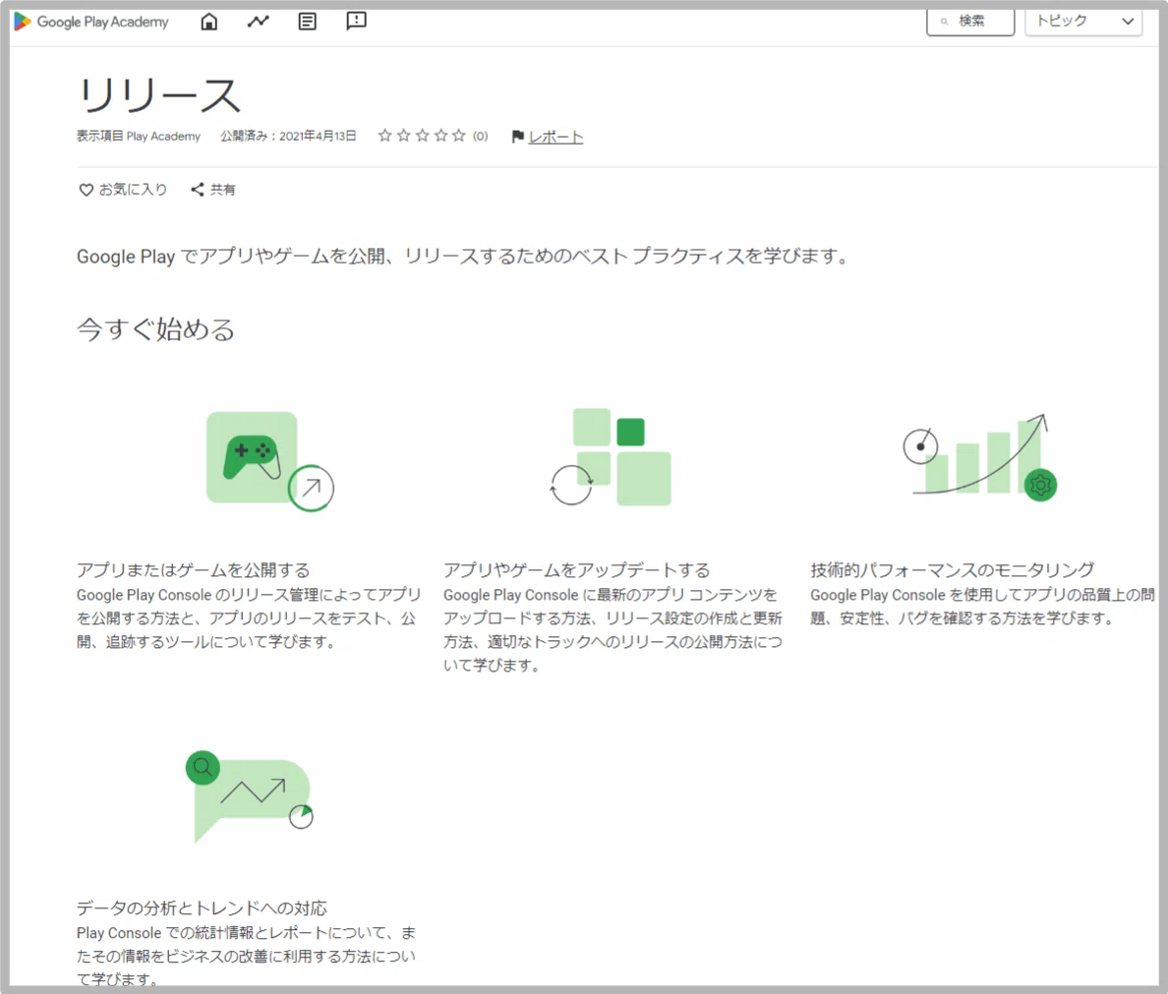Open アプリやゲームをアップデートする course title
Viewport: 1168px width, 994px height.
[576, 570]
